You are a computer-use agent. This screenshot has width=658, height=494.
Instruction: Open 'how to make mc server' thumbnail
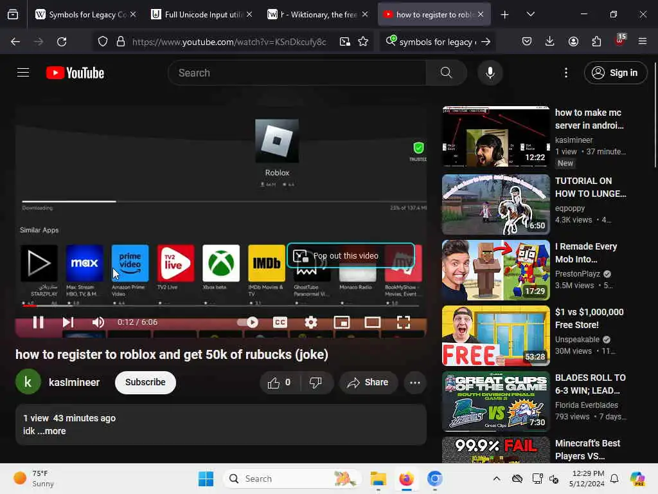point(495,136)
